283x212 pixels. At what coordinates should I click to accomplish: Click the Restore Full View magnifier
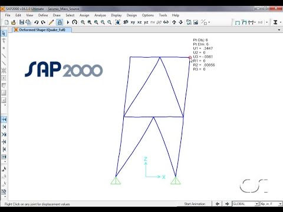[x=90, y=22]
